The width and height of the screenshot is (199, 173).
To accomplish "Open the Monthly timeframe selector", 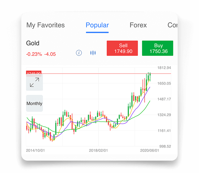I will (34, 103).
